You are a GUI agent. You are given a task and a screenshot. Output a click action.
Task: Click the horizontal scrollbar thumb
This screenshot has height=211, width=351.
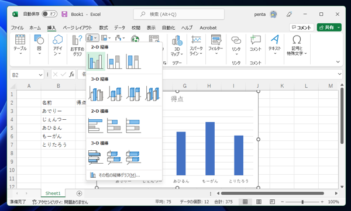(x=273, y=193)
